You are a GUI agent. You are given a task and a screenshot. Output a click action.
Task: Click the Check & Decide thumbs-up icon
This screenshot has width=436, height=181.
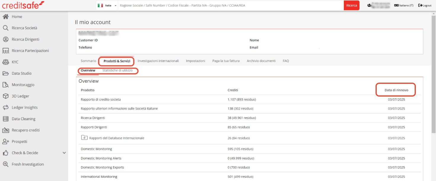(x=5, y=153)
